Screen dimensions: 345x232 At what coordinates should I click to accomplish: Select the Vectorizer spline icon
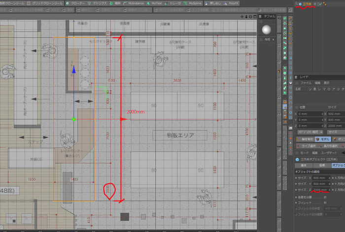[x=291, y=83]
